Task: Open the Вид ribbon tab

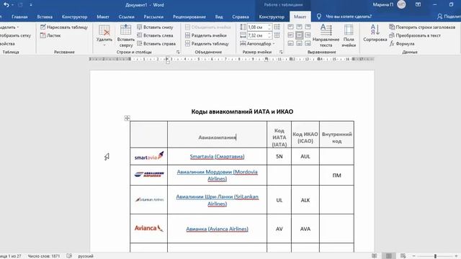Action: (219, 17)
